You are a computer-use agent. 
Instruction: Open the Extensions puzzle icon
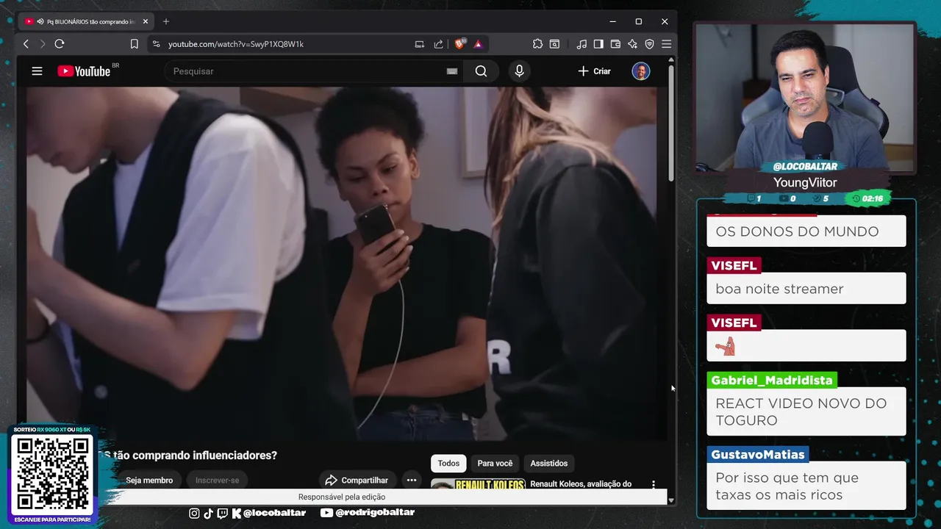537,44
